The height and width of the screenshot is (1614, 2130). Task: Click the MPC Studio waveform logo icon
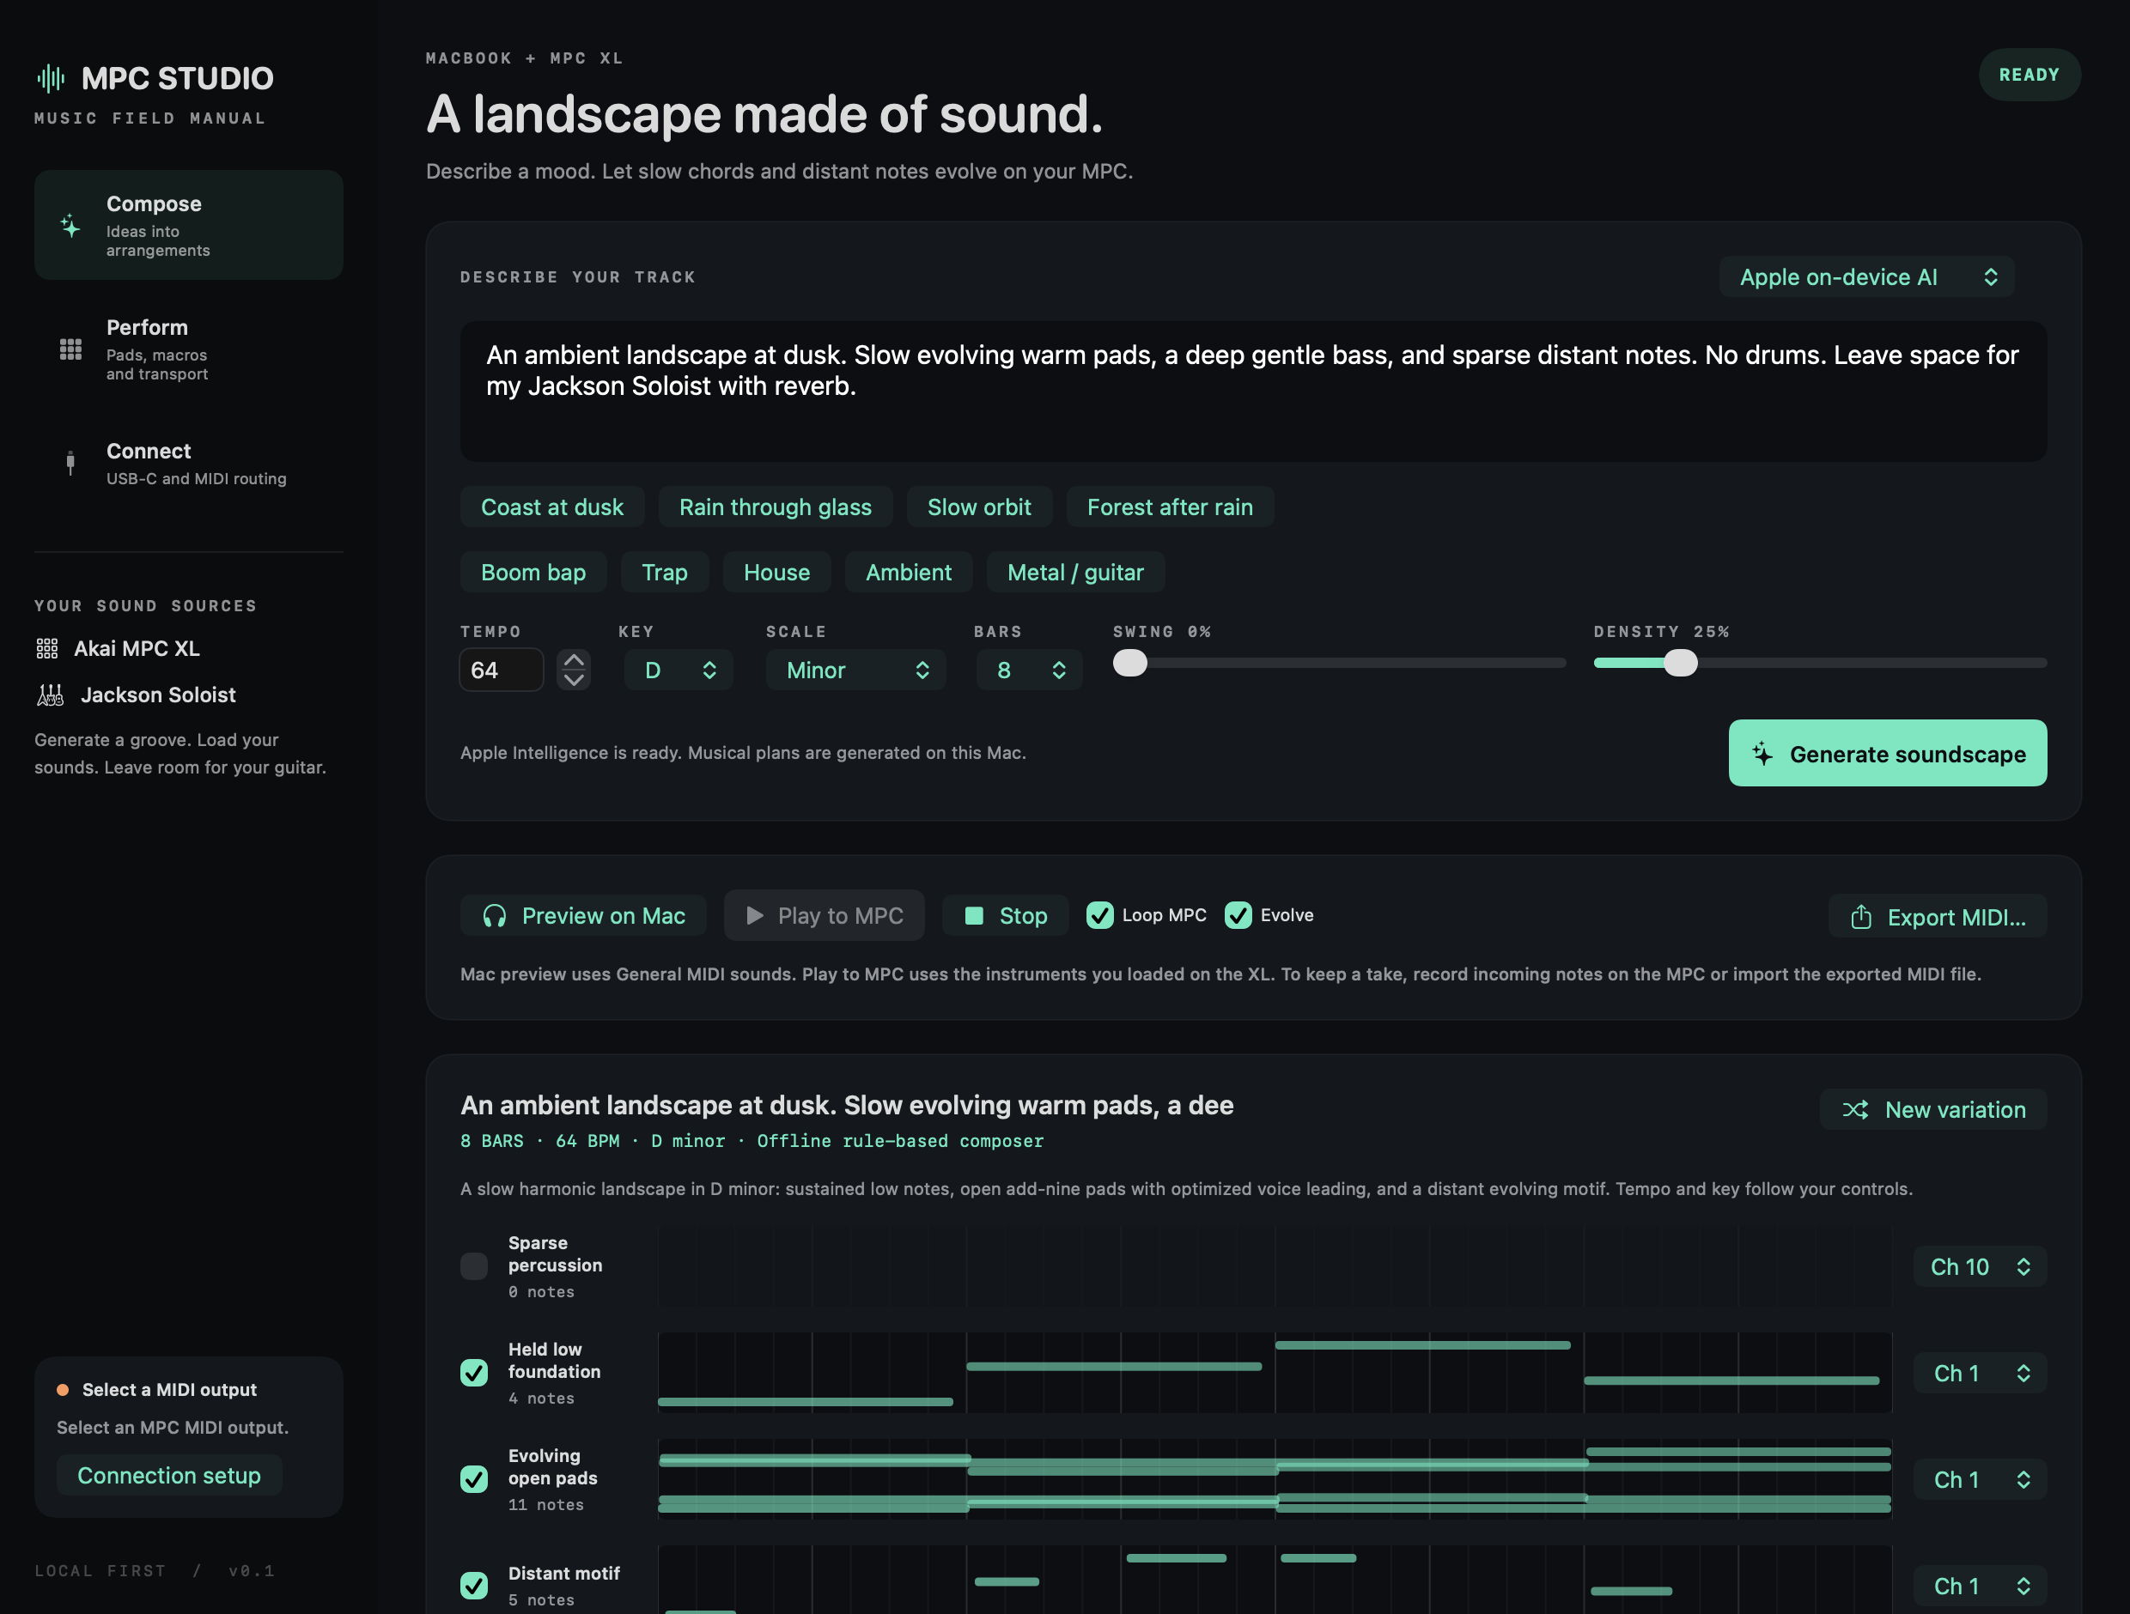point(51,78)
